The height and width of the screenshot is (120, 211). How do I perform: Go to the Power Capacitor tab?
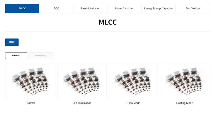pyautogui.click(x=124, y=8)
